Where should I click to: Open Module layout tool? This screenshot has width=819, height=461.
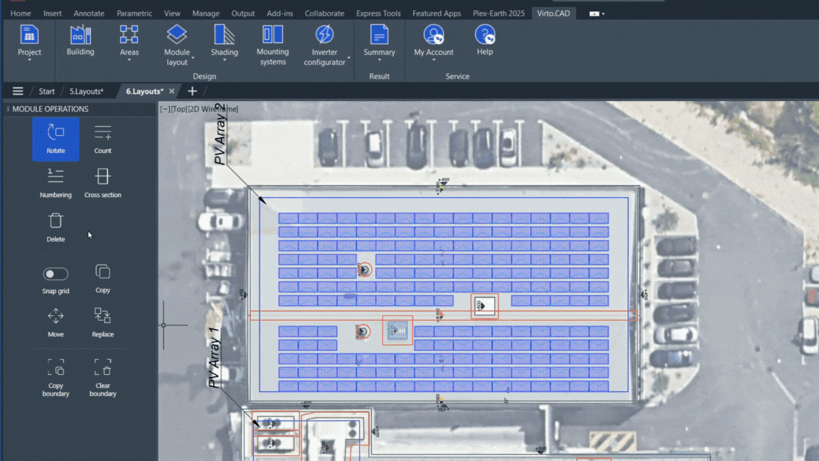(176, 45)
